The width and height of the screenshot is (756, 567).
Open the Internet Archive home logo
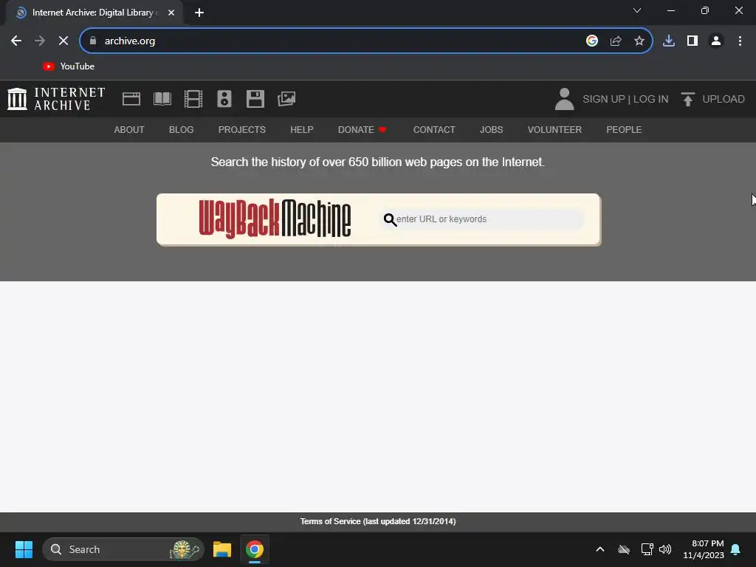(56, 99)
